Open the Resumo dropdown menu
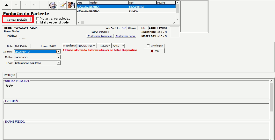The image size is (275, 140). coord(105,46)
